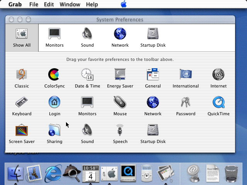Open QuickTime preferences
Image resolution: width=247 pixels, height=185 pixels.
[218, 106]
